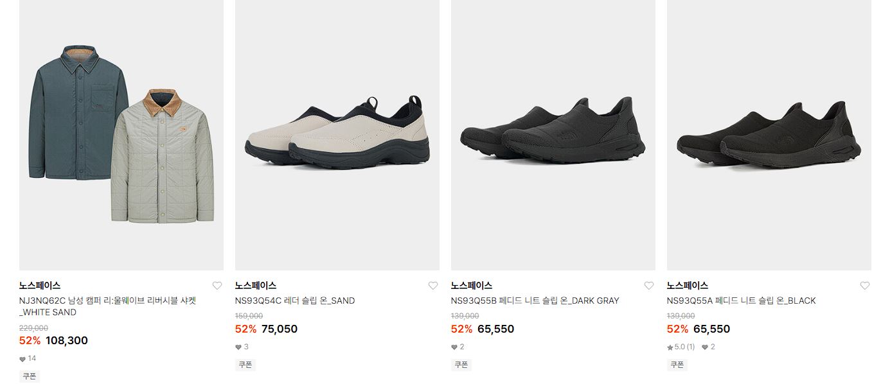Open NJ3NQ62C reversible shirt product title

point(112,306)
